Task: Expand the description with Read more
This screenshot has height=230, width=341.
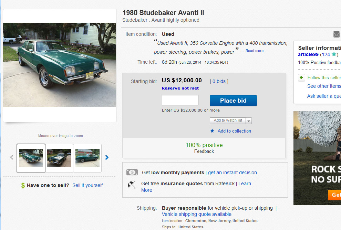Action: coord(255,51)
